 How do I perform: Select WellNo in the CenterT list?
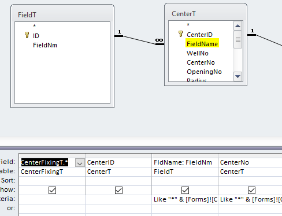click(x=198, y=53)
